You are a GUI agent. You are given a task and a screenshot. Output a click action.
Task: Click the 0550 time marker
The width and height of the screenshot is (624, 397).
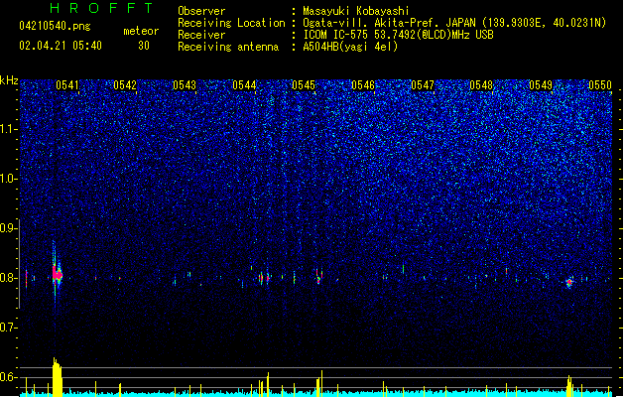click(600, 85)
